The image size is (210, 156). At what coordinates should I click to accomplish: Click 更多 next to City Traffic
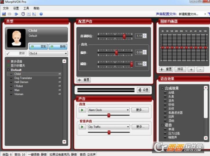(x=140, y=127)
